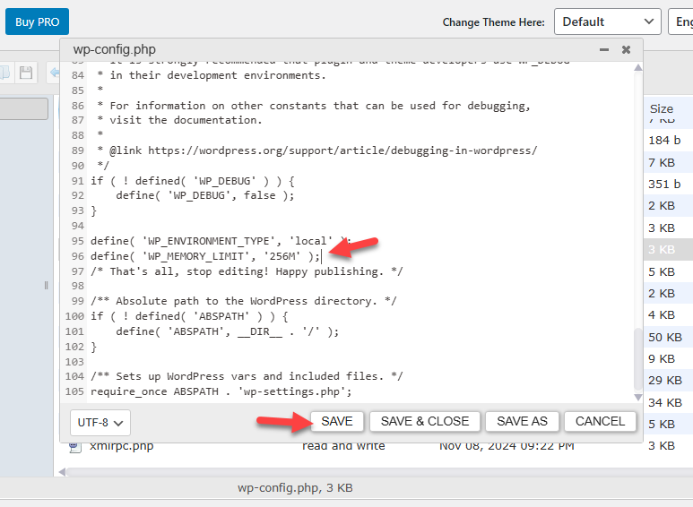Place cursor on WP_MEMORY_LIMIT line 96
693x507 pixels.
[x=205, y=256]
